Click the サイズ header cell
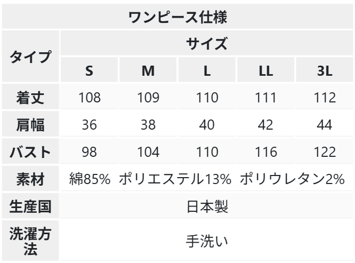The width and height of the screenshot is (355, 263). 207,43
